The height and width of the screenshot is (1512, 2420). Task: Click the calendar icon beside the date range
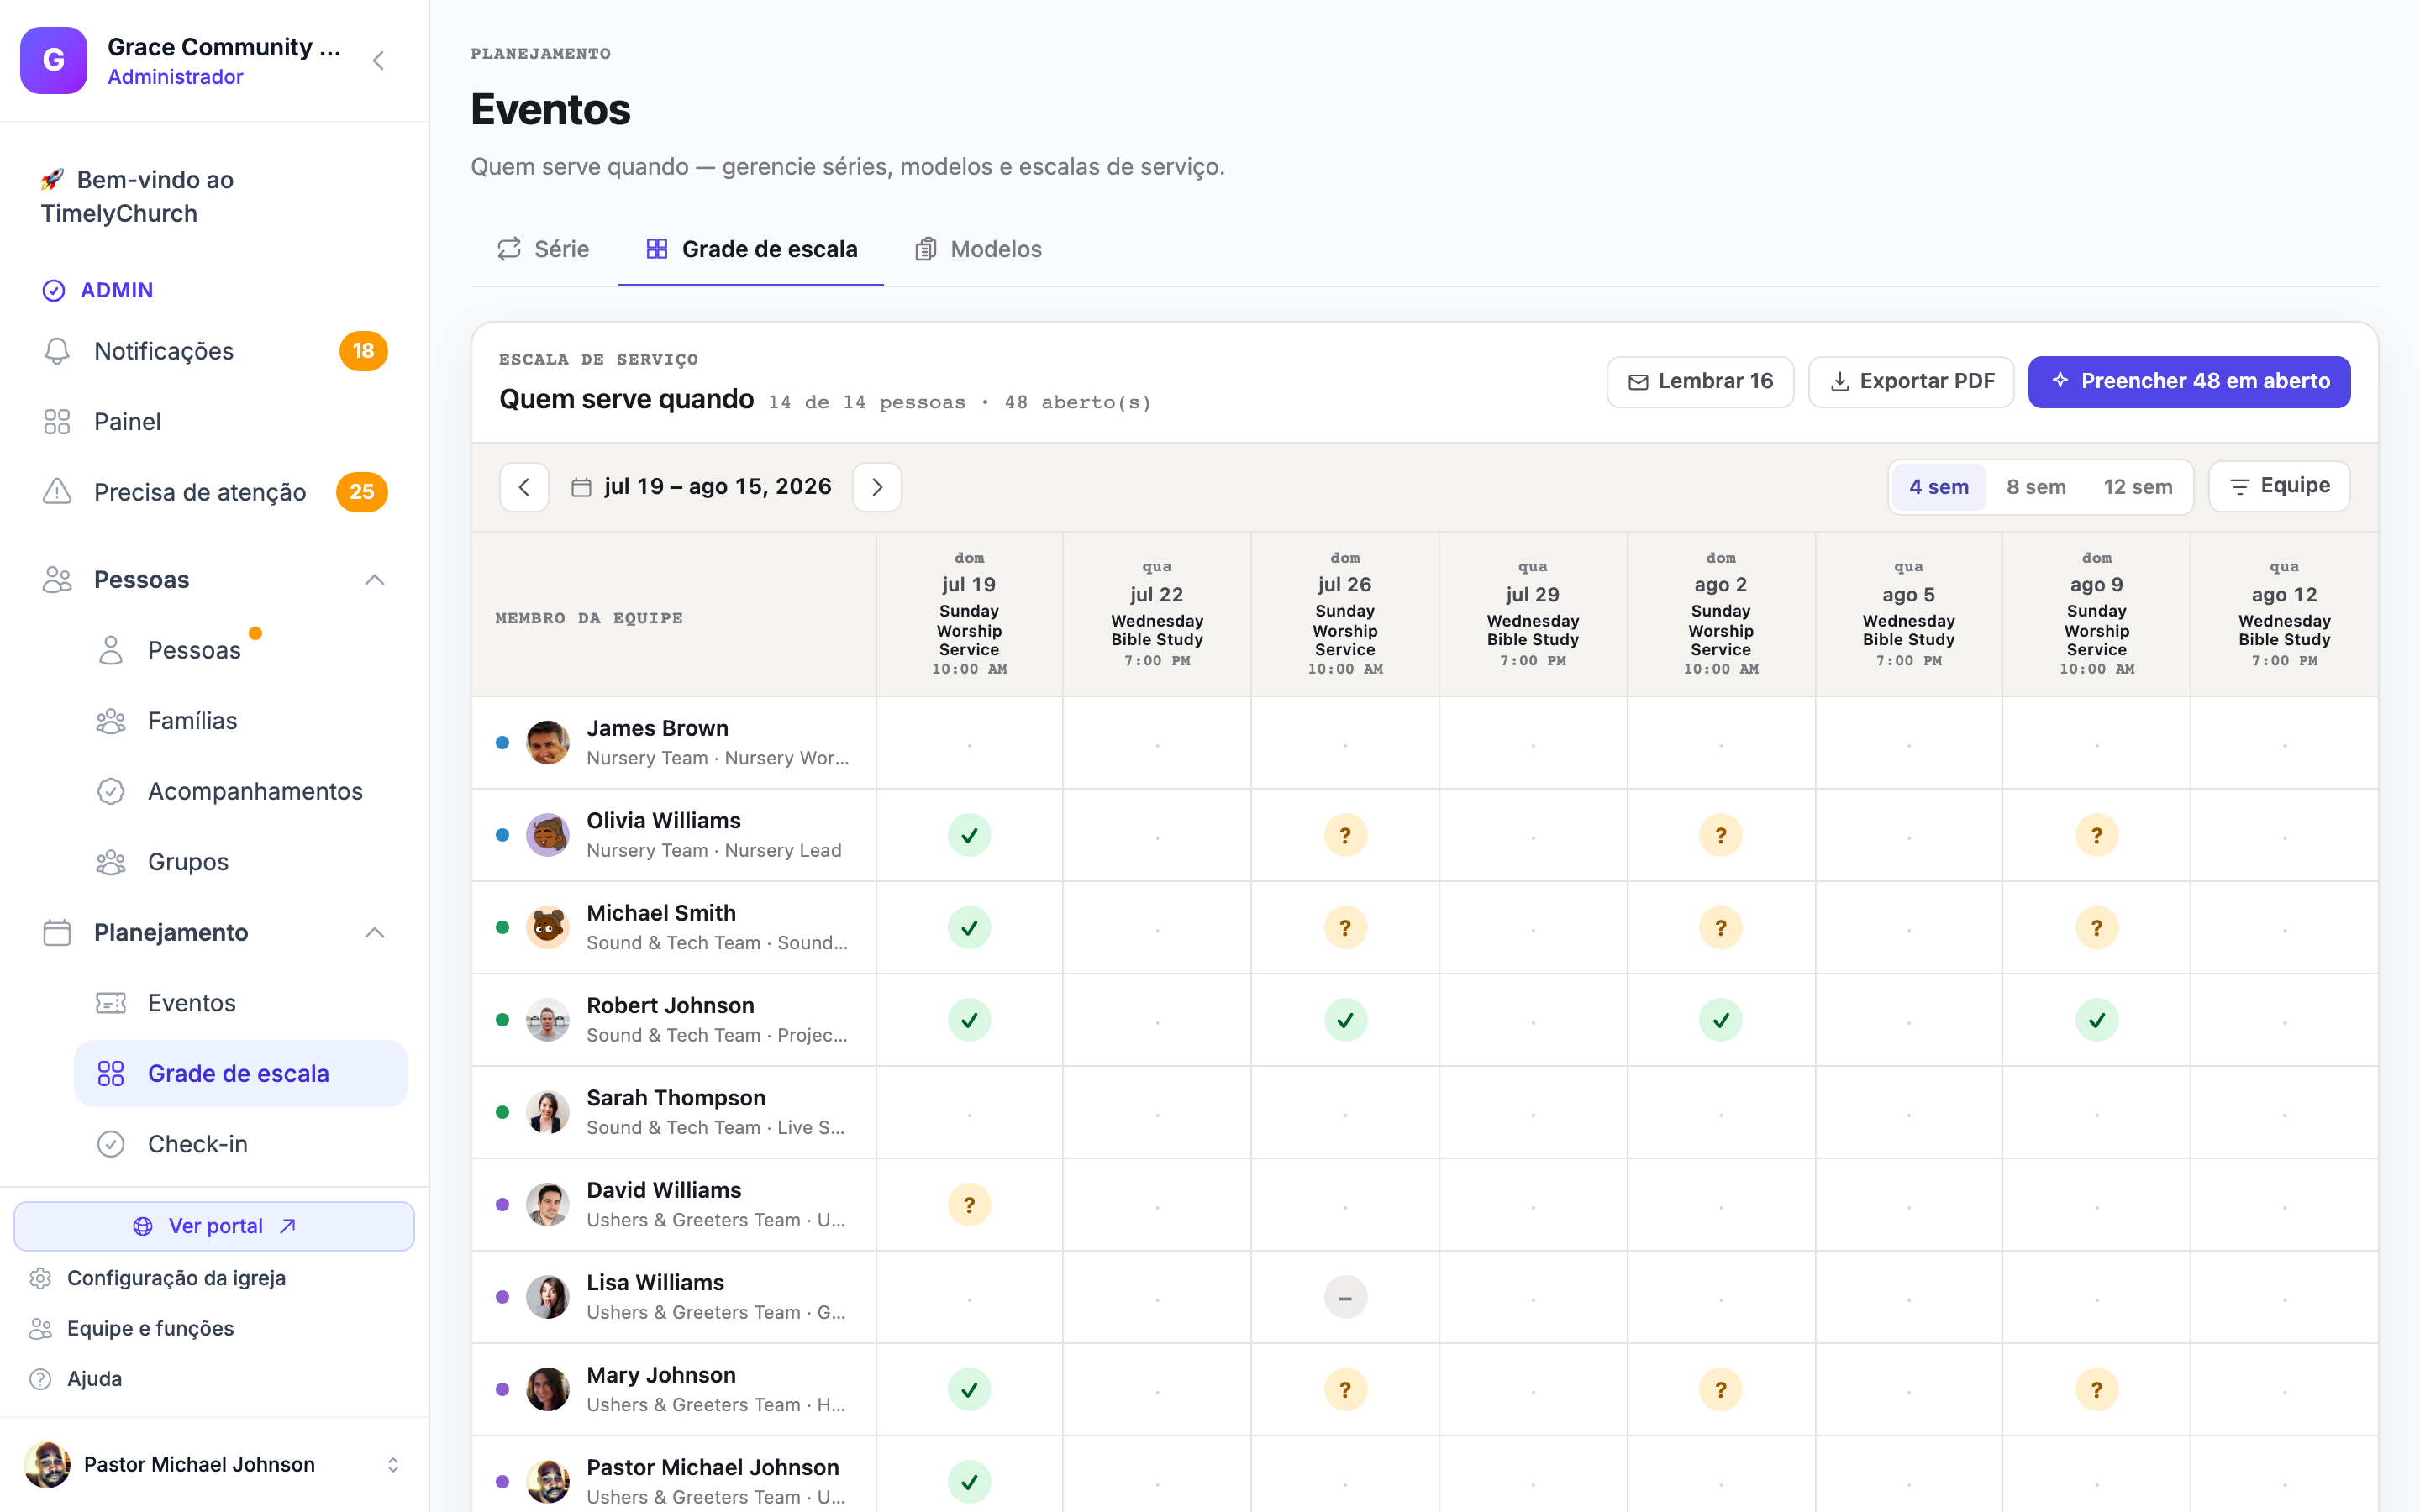[581, 487]
